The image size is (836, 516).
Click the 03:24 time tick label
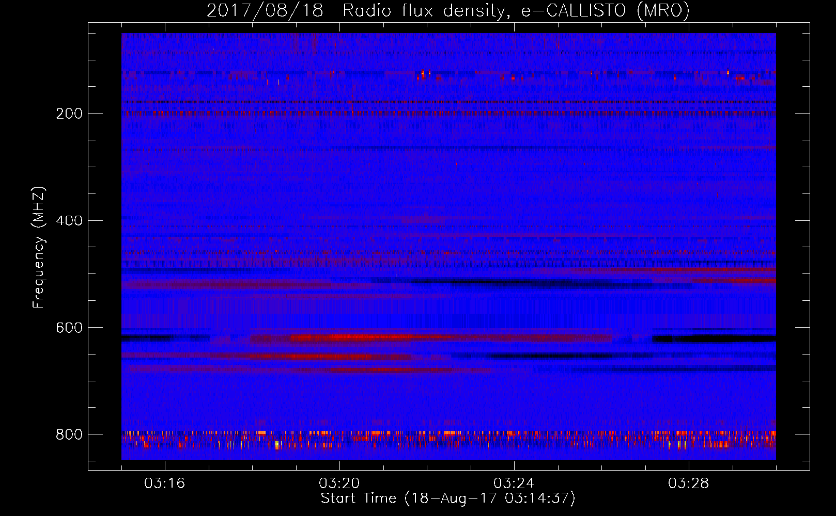coord(514,483)
